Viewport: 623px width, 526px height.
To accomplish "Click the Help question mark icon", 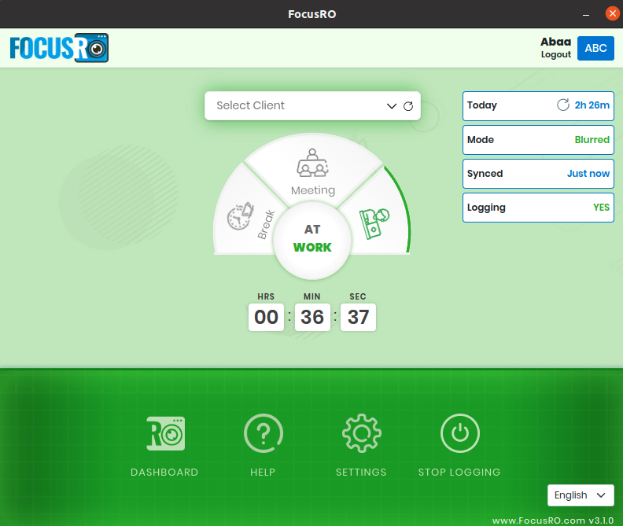I will [x=263, y=433].
